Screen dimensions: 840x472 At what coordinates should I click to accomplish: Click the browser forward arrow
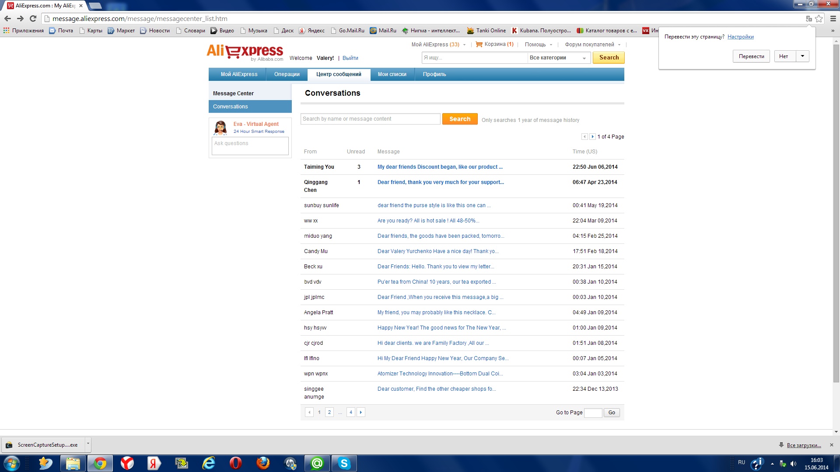point(20,19)
